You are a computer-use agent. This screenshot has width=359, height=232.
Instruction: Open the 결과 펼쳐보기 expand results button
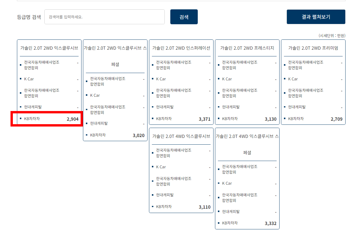pos(316,17)
